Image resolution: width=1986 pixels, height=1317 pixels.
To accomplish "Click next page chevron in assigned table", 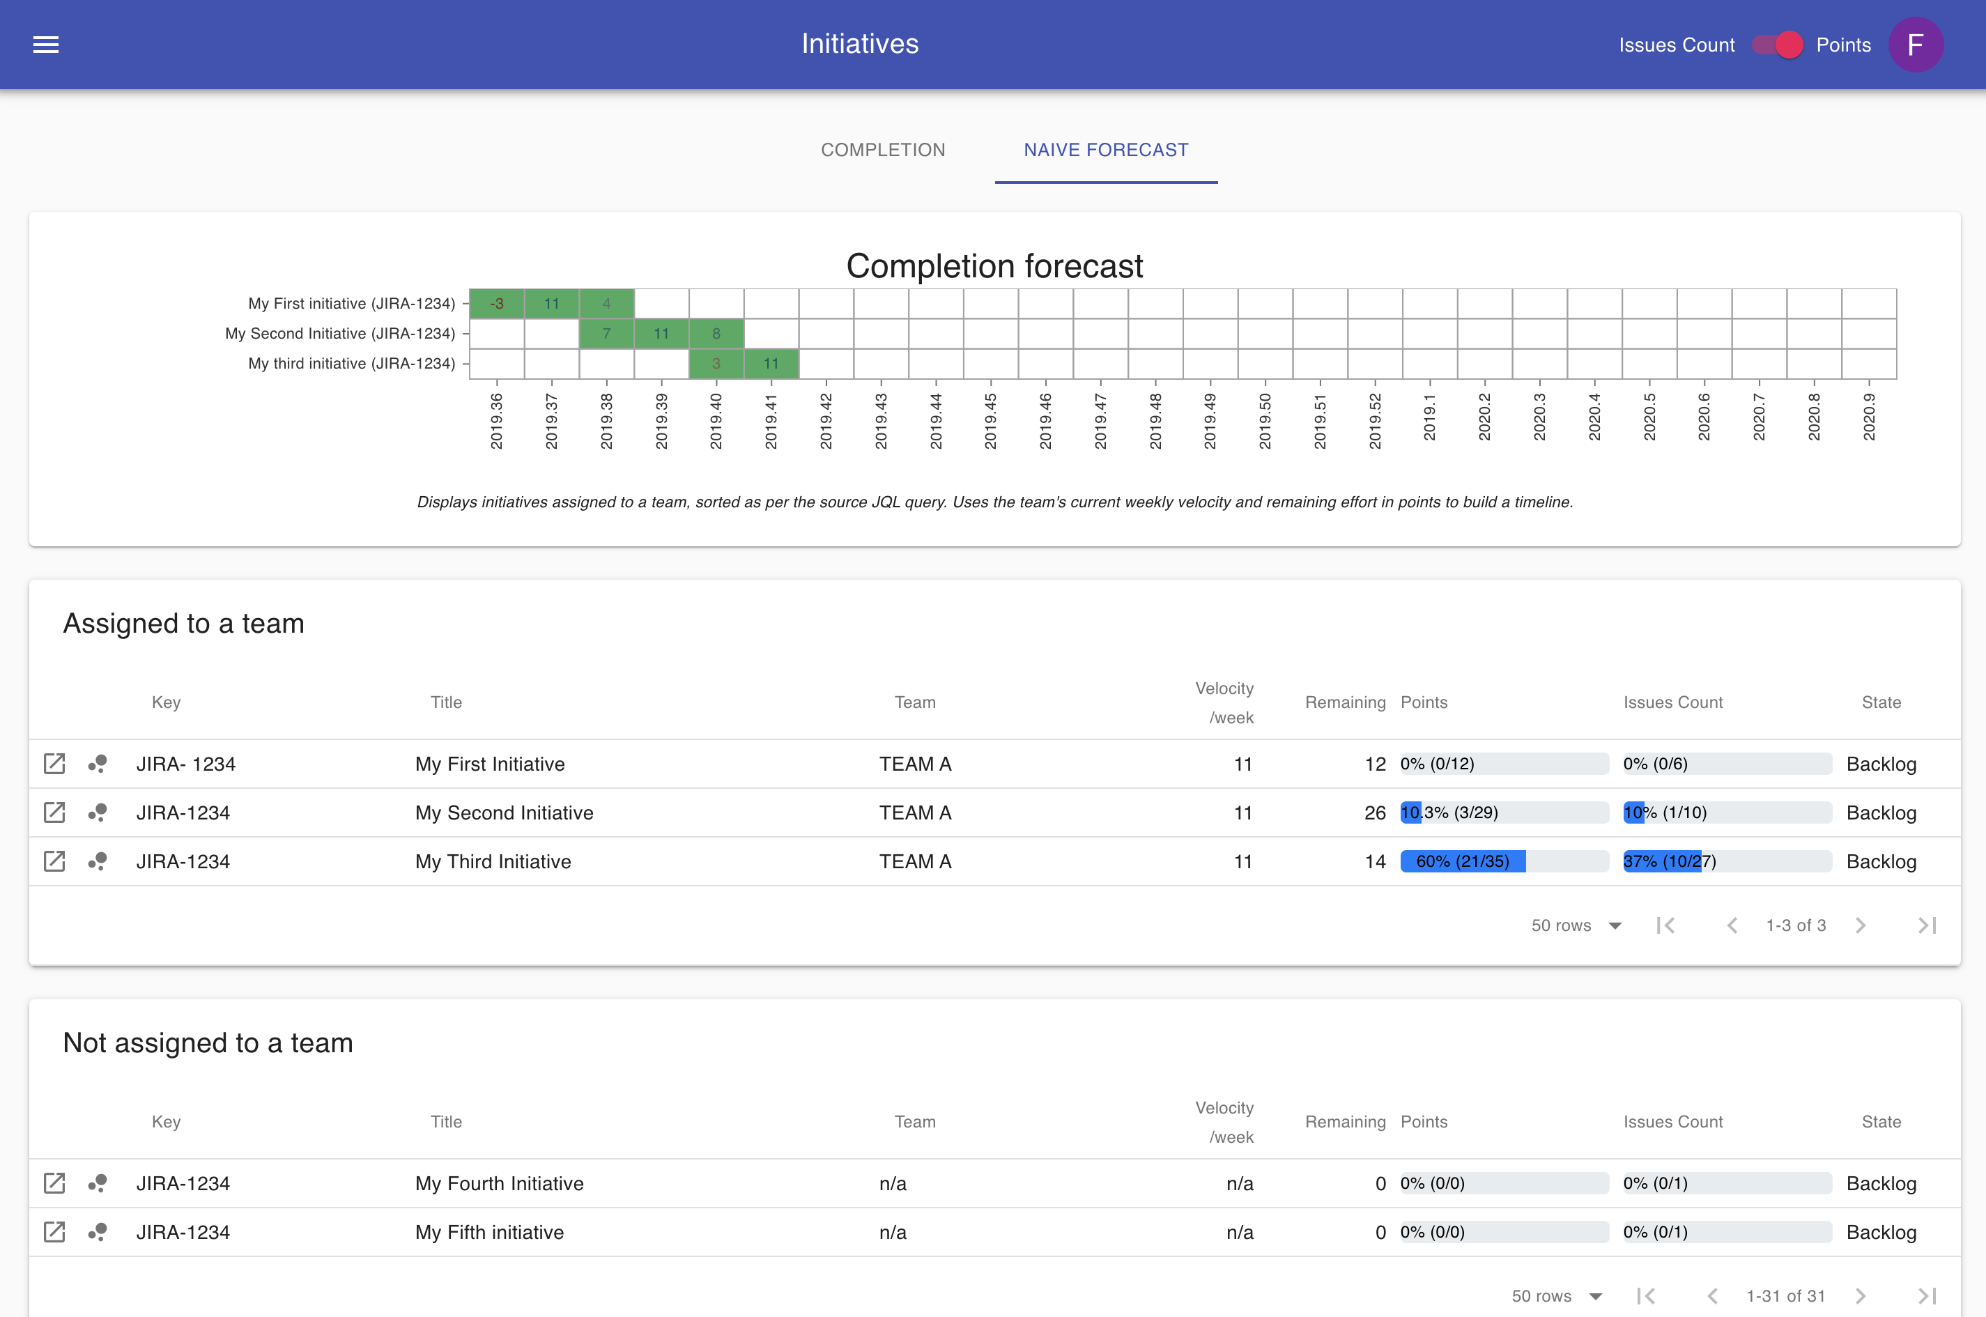I will tap(1860, 925).
